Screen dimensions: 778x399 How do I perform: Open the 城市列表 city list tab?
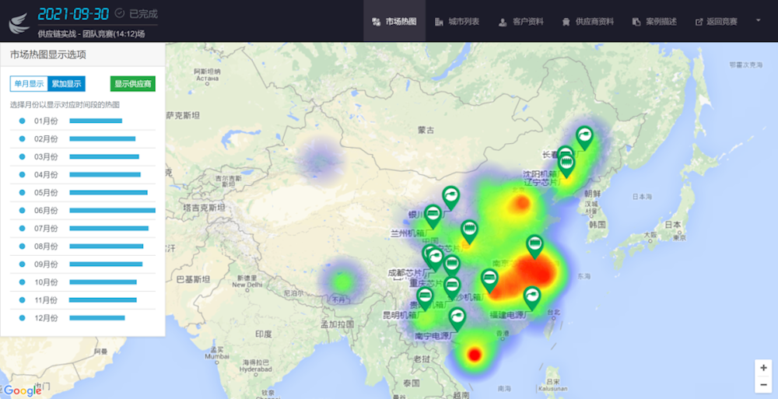pos(457,22)
